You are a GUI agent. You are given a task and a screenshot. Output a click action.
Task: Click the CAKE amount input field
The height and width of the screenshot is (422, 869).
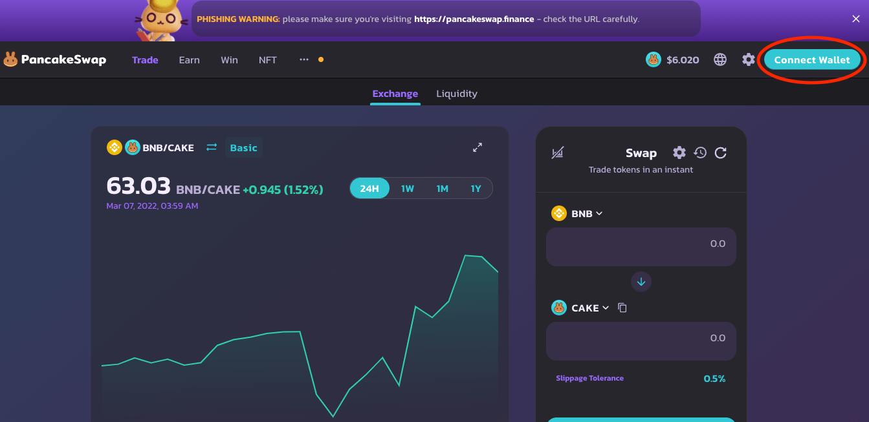(641, 341)
